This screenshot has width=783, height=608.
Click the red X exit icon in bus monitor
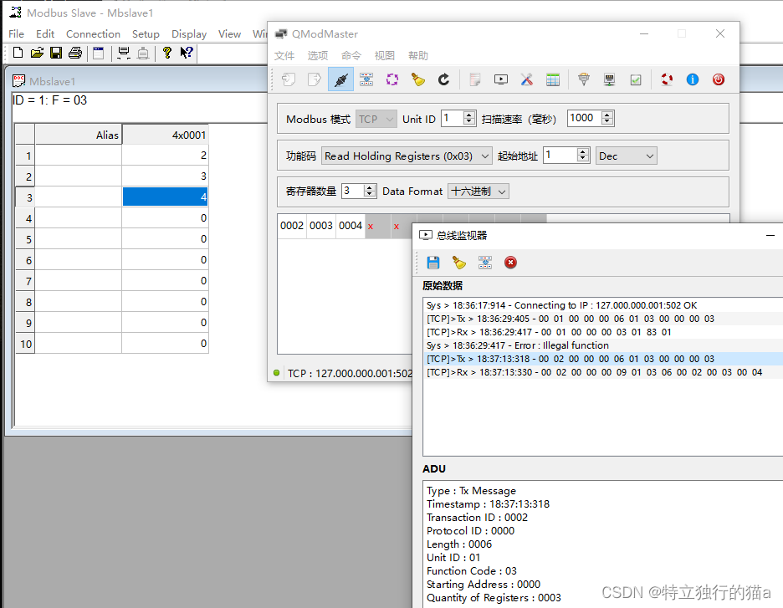[510, 263]
